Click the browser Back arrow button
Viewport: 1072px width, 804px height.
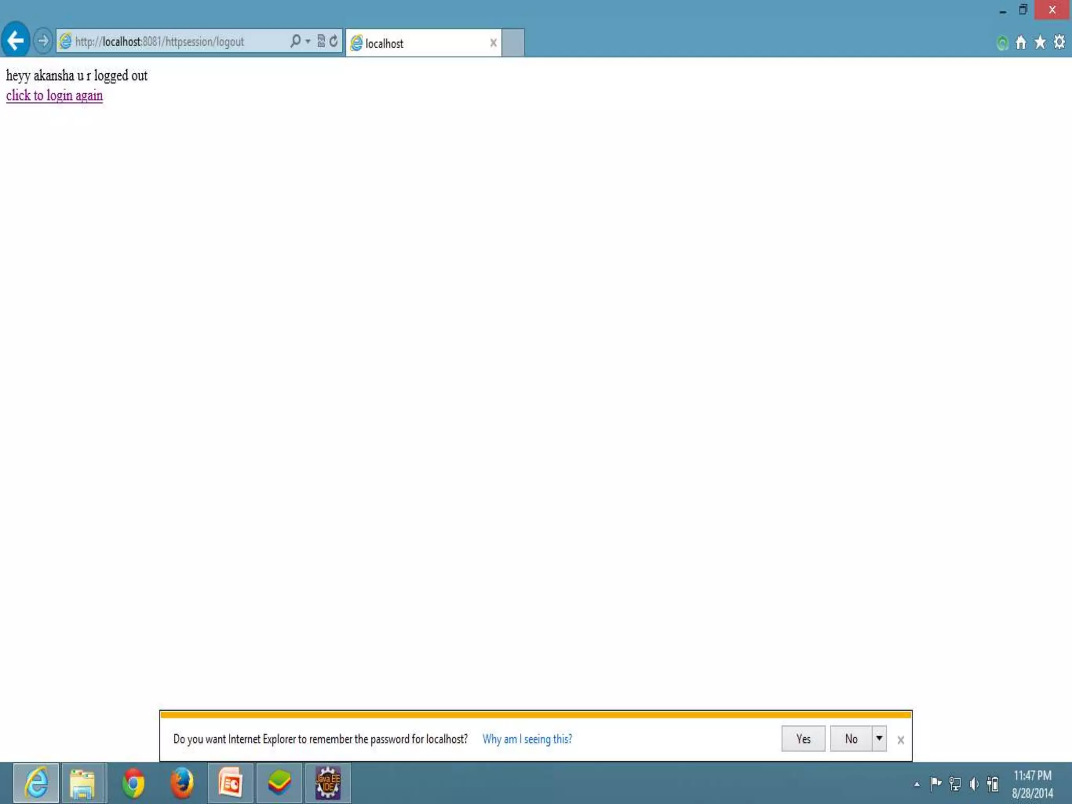tap(16, 40)
